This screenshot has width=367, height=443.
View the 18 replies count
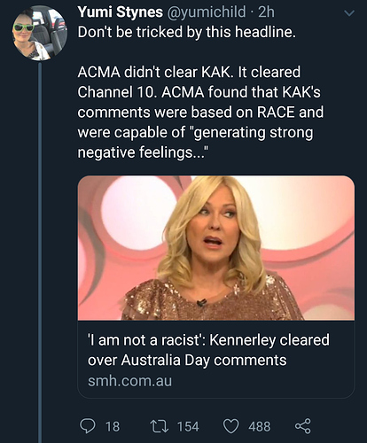113,426
